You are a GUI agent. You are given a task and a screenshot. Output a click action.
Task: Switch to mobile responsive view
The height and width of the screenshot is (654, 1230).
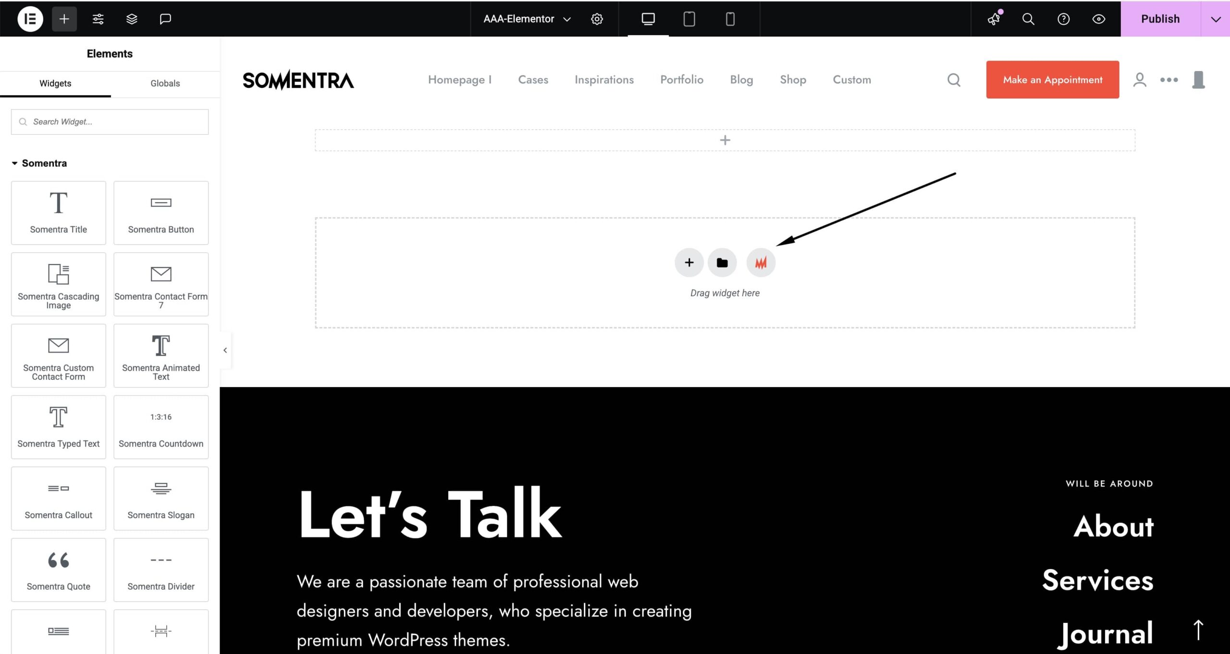coord(730,19)
